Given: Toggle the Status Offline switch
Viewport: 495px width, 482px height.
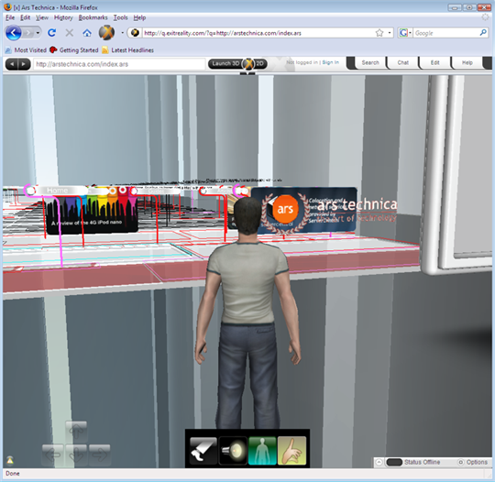Looking at the screenshot, I should (x=393, y=462).
